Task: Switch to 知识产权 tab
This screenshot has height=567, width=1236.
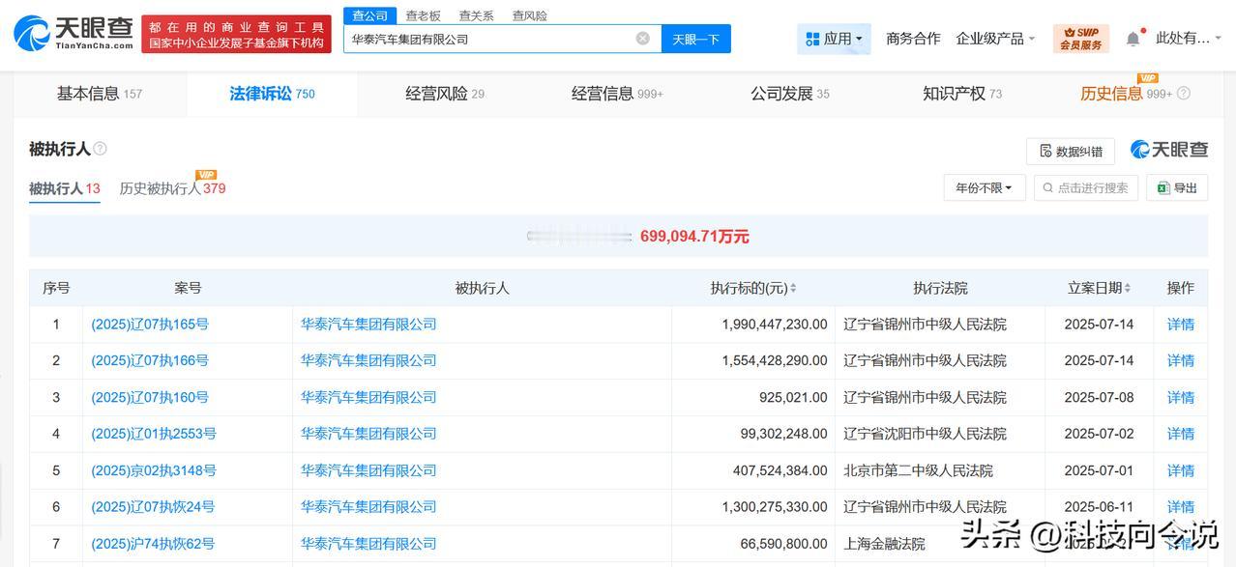Action: tap(962, 94)
